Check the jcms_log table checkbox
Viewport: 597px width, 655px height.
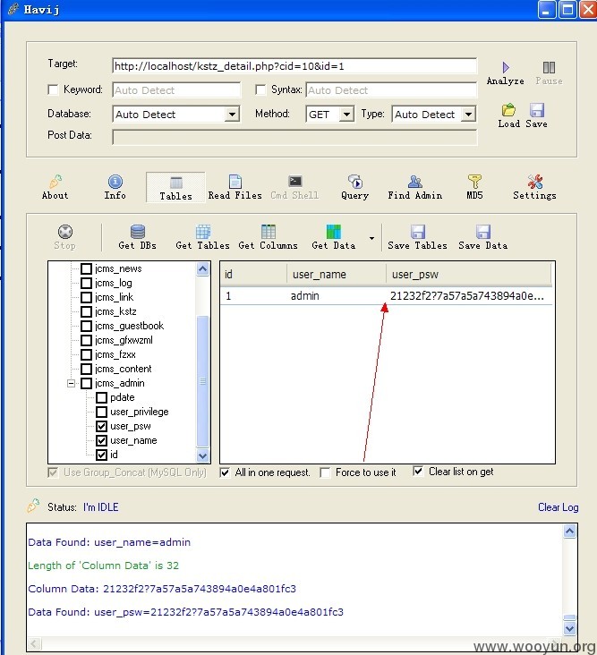click(x=86, y=283)
